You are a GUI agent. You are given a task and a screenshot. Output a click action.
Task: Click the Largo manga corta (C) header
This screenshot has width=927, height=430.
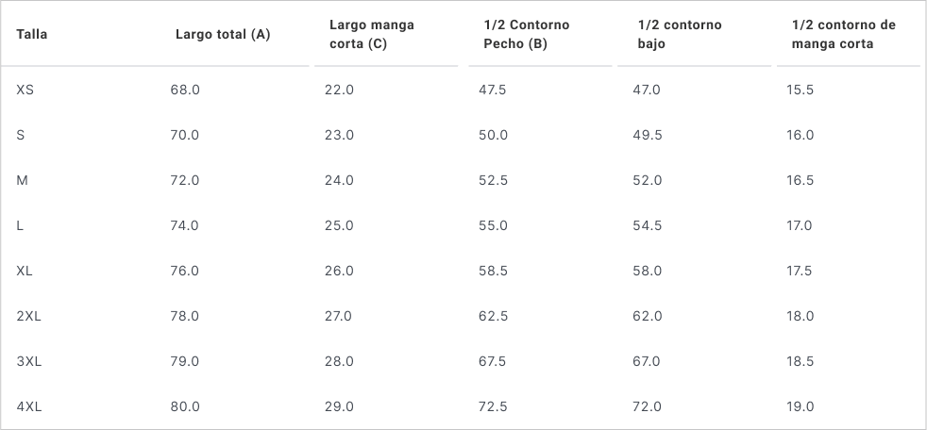coord(371,34)
